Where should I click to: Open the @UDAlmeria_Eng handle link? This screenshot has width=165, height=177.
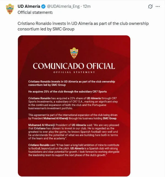(x=63, y=6)
